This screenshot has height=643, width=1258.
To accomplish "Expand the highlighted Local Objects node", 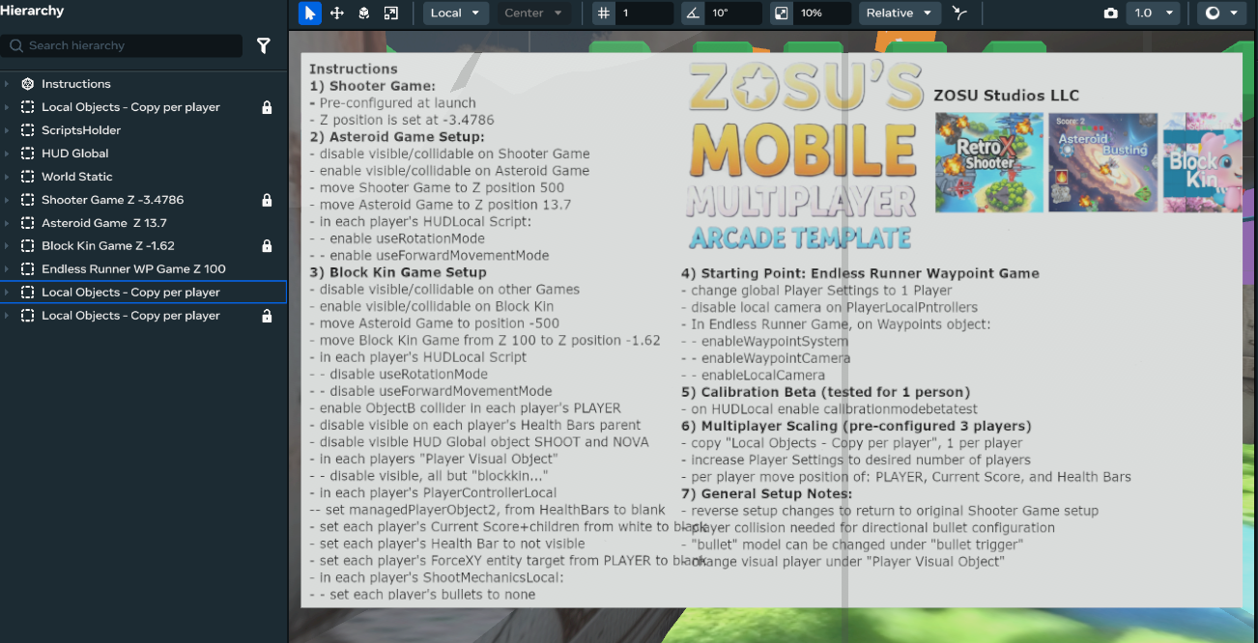I will 7,293.
